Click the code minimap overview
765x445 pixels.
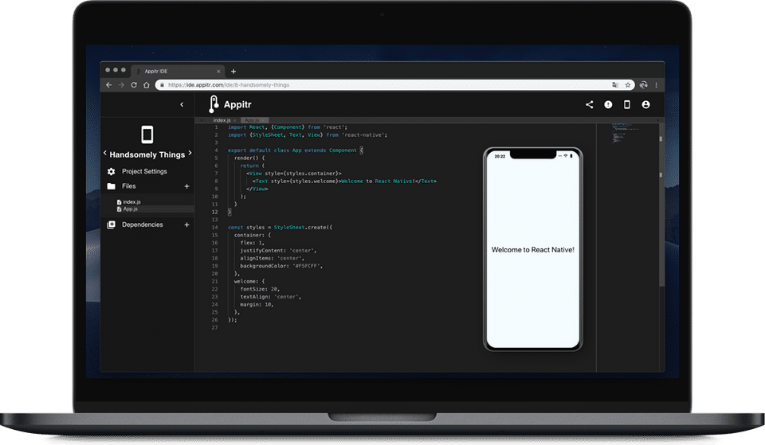point(627,133)
